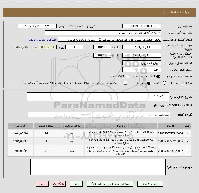Click the remaining days field showing 4
Viewport: 199px width, 193px height.
click(x=74, y=47)
